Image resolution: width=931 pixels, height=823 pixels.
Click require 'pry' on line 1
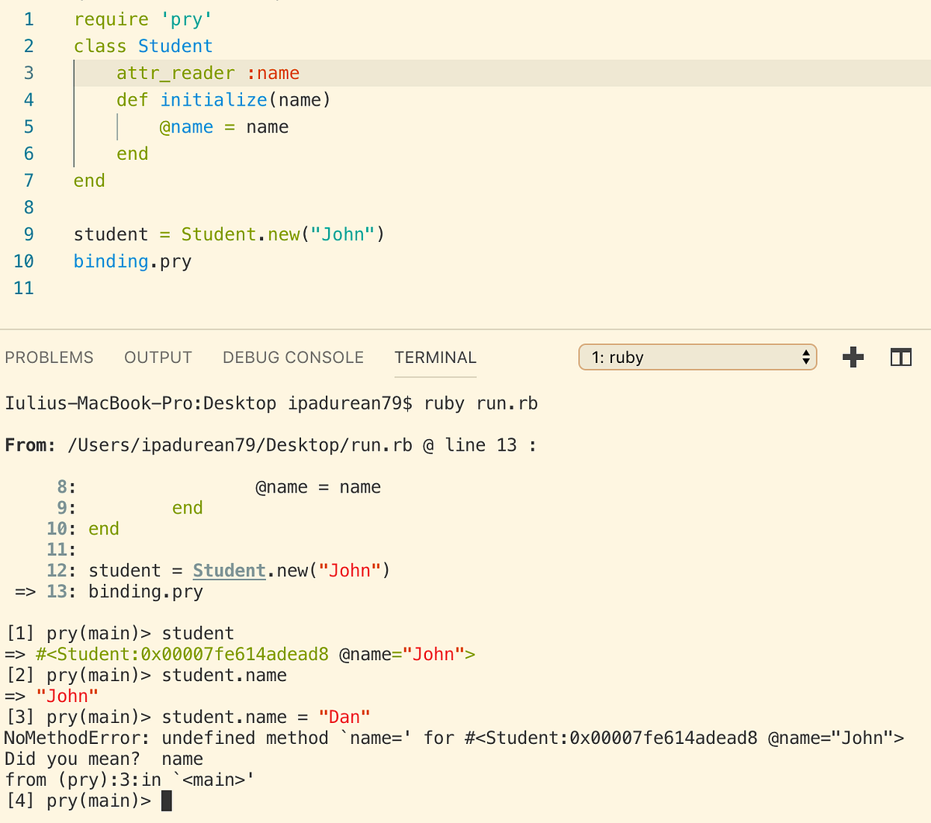click(x=137, y=19)
